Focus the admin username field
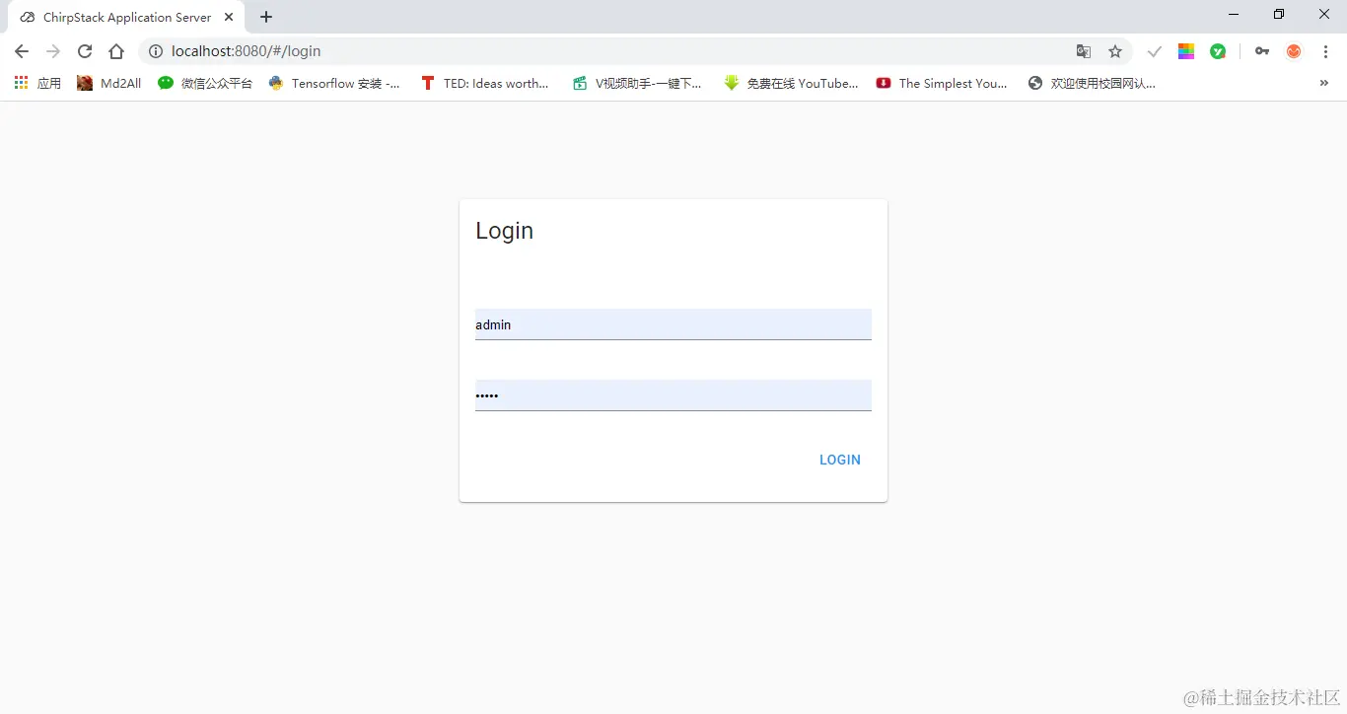This screenshot has width=1347, height=714. point(673,324)
